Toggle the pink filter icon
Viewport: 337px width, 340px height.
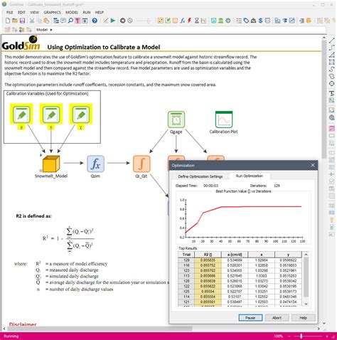point(77,21)
